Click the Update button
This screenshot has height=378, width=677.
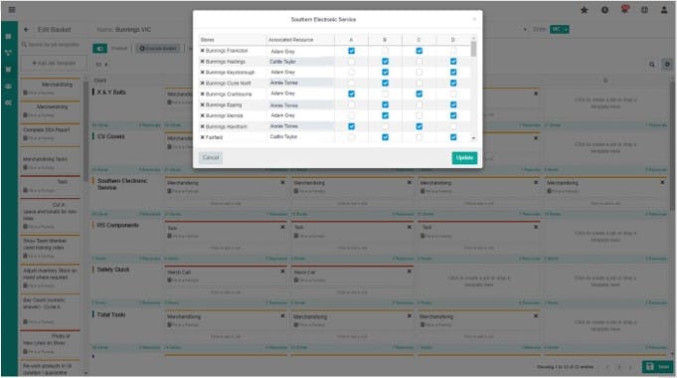point(464,158)
